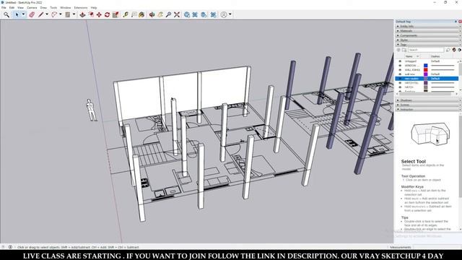
Task: Open the Extension Manager
Action: [214, 14]
